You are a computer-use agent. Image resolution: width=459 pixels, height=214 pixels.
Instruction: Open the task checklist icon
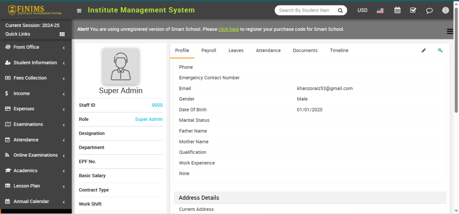413,10
